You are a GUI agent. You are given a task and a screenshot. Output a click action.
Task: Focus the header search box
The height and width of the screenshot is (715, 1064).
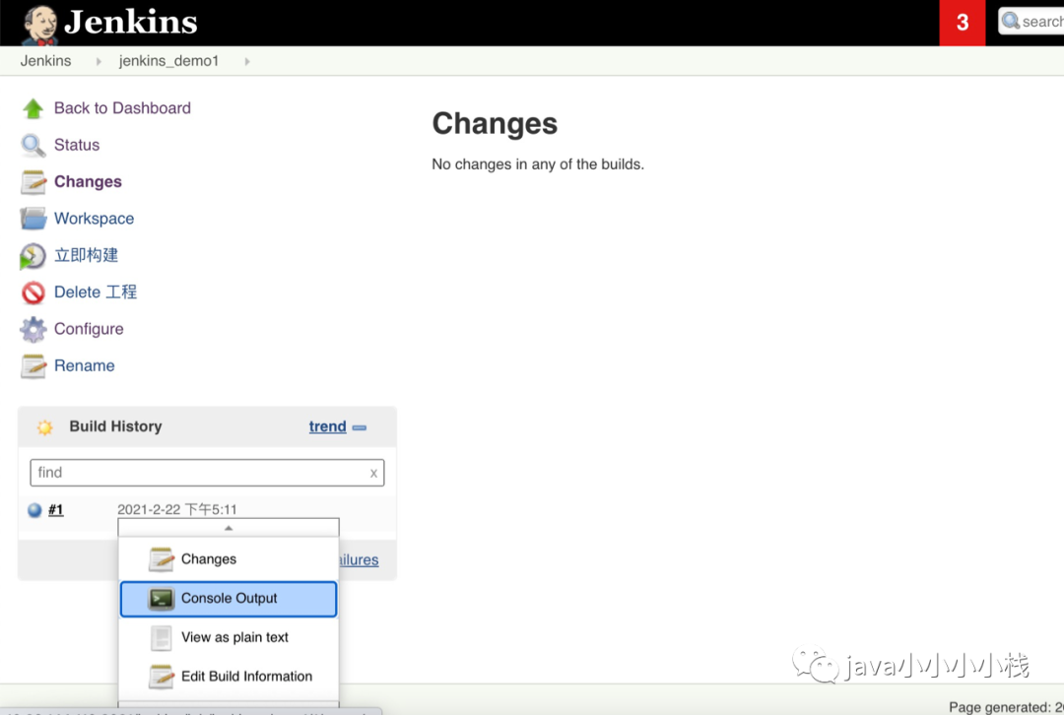[x=1031, y=21]
